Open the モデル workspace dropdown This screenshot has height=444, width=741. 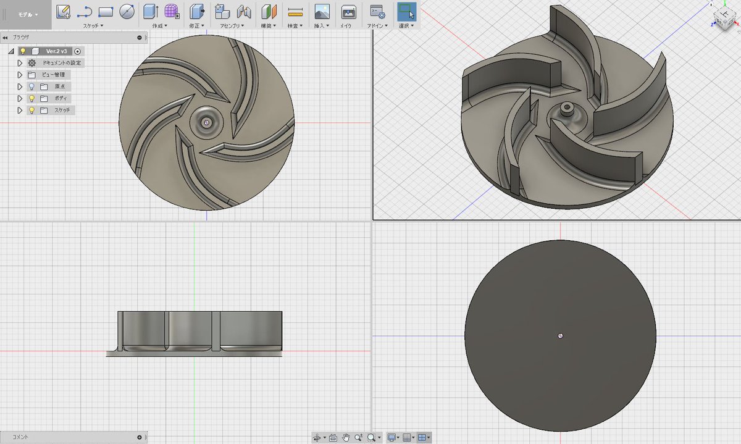tap(27, 14)
